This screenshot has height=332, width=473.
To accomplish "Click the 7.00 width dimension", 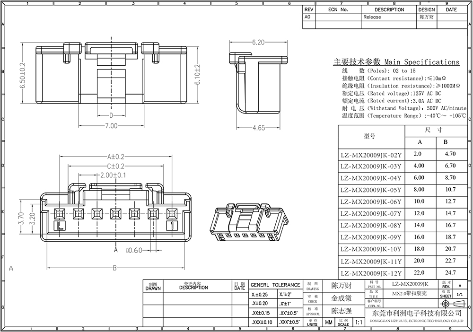I will [x=111, y=126].
